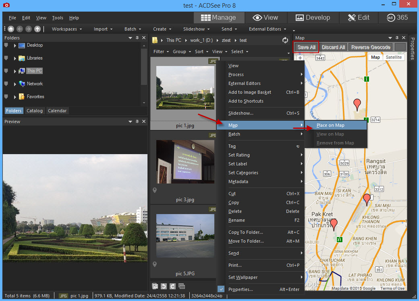Switch to Develop mode
Viewport: 419px width, 301px height.
pos(313,18)
